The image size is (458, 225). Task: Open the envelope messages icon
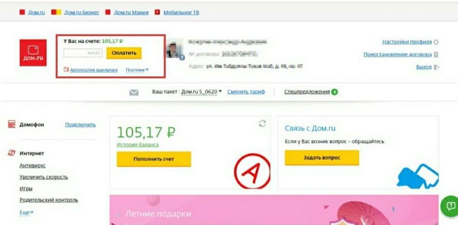point(134,92)
